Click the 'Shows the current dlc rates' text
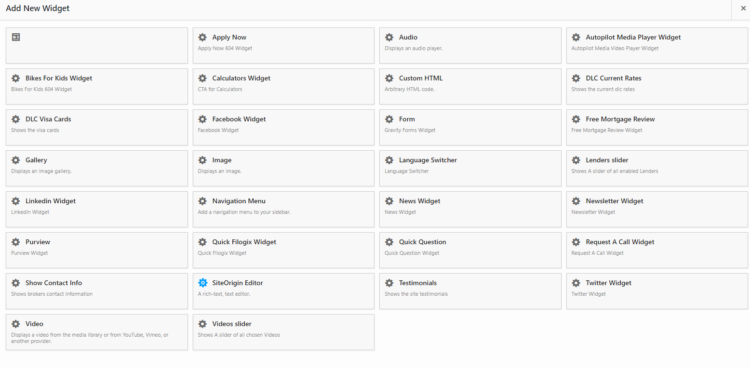The height and width of the screenshot is (368, 750). [603, 89]
